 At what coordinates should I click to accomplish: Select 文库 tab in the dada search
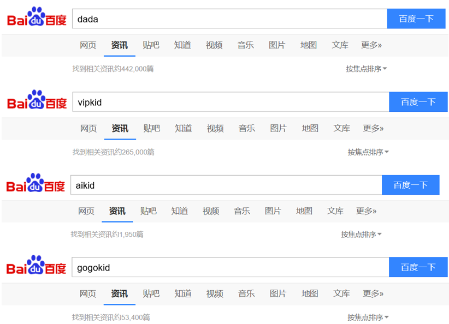(x=340, y=45)
